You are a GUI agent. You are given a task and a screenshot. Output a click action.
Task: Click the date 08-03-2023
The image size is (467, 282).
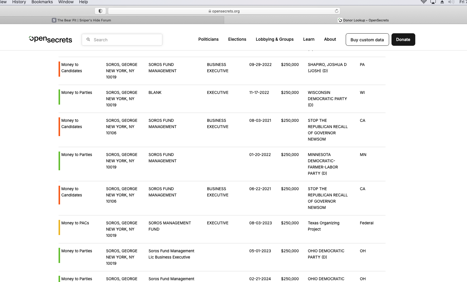261,223
